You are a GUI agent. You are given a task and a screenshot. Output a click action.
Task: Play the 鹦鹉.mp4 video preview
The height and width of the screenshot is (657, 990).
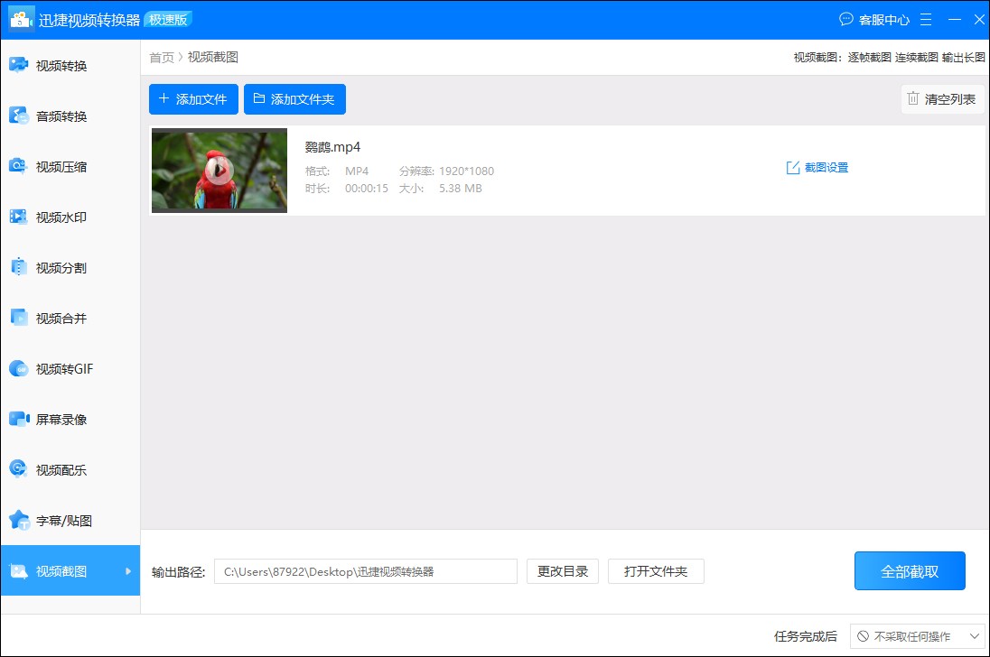(219, 171)
